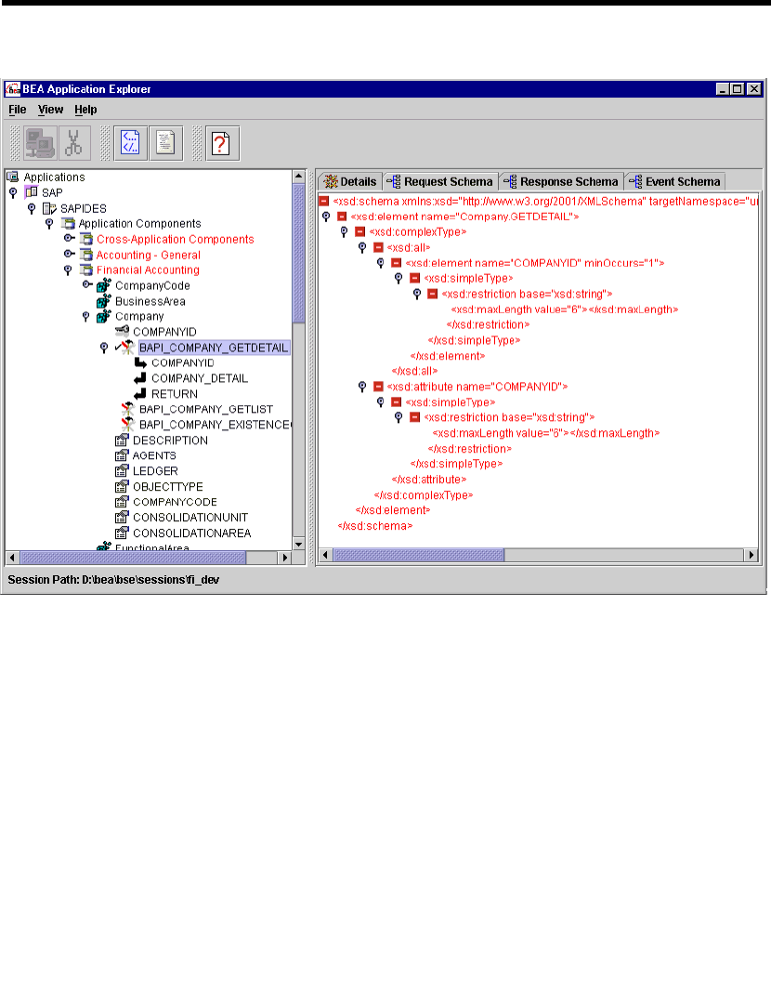Click the xsd:element Company.GETDETAIL line
Image resolution: width=771 pixels, height=1000 pixels.
tap(464, 217)
